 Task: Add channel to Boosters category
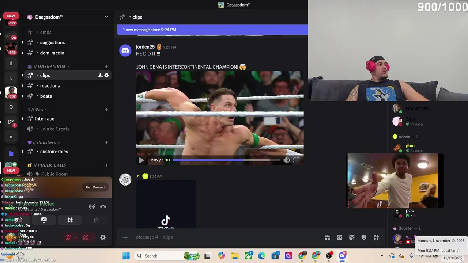(x=106, y=142)
